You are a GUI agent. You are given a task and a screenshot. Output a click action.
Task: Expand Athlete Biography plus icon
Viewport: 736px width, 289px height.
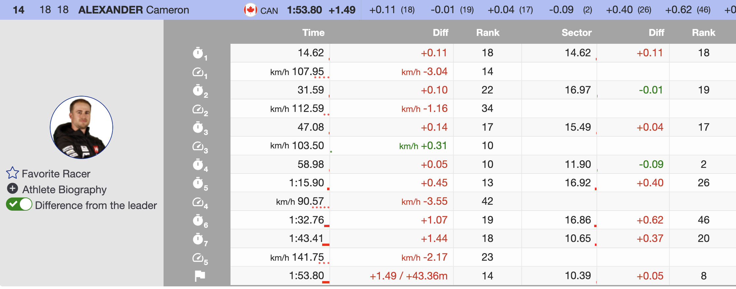coord(13,189)
